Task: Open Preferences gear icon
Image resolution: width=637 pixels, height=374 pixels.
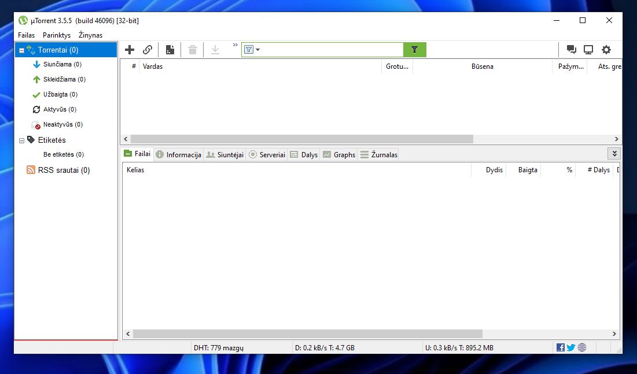Action: coord(606,50)
